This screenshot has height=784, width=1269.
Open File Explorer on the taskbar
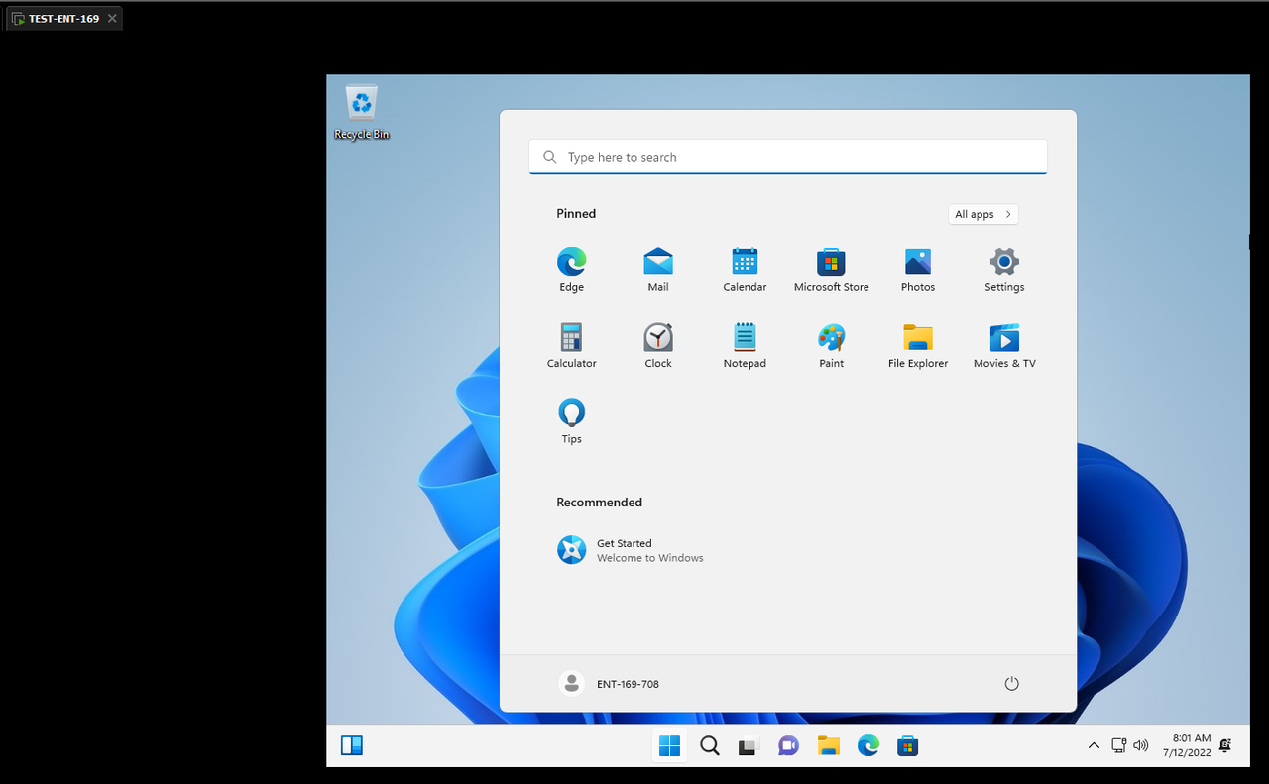coord(828,745)
